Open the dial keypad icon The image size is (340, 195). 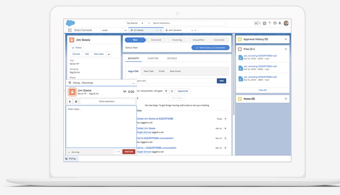tap(76, 101)
